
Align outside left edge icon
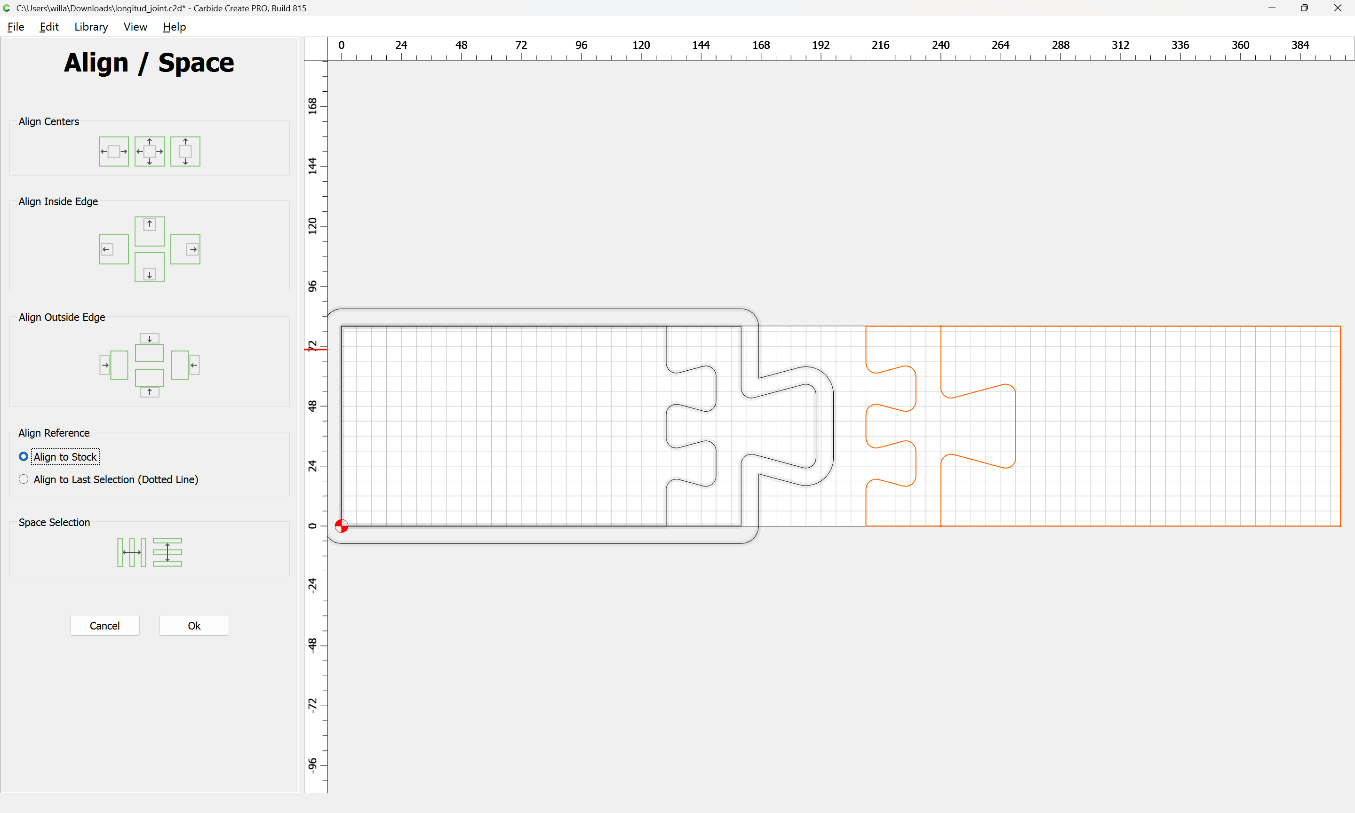[x=114, y=365]
